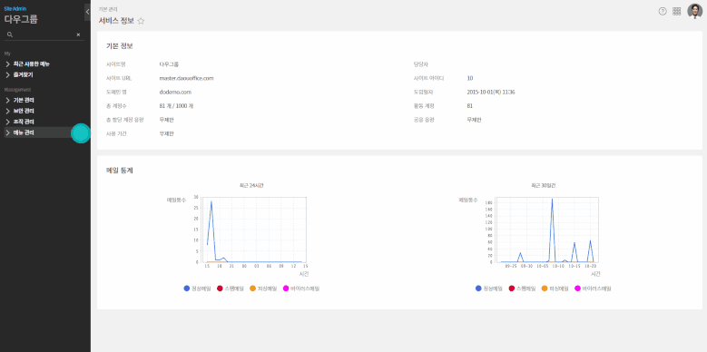Image resolution: width=707 pixels, height=352 pixels.
Task: Toggle 바이러스메일 legend in 24-hour chart
Action: click(x=300, y=288)
